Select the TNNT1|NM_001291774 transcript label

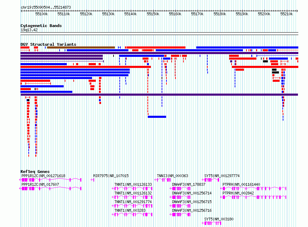pyautogui.click(x=133, y=202)
